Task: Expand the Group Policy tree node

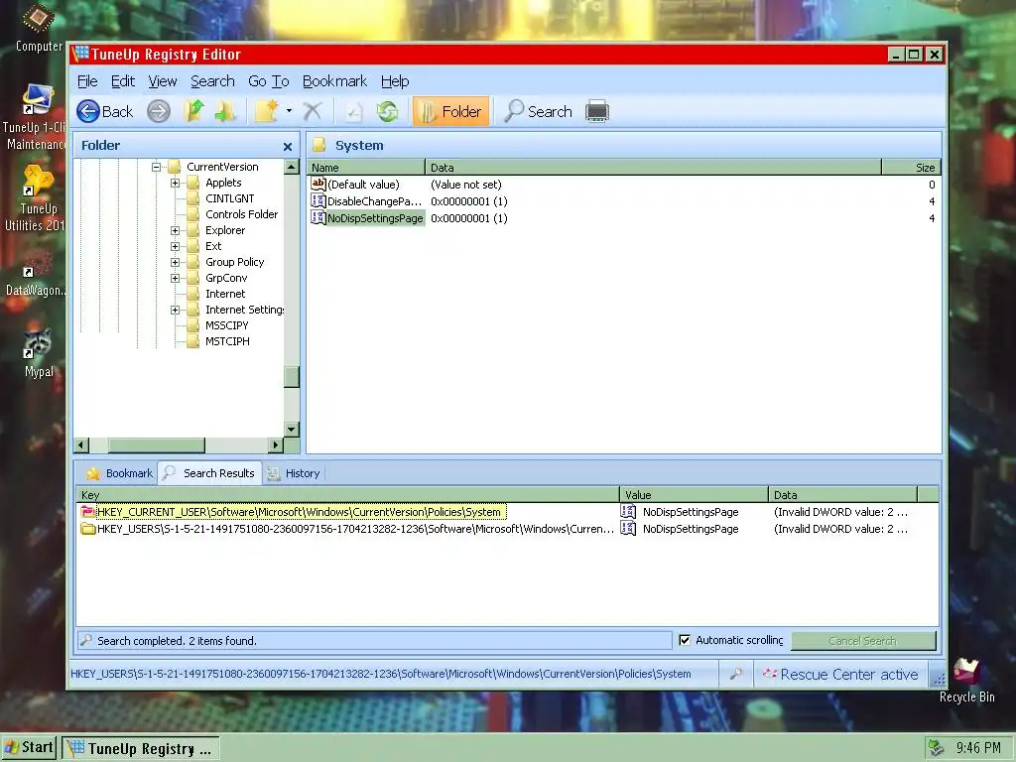Action: 175,262
